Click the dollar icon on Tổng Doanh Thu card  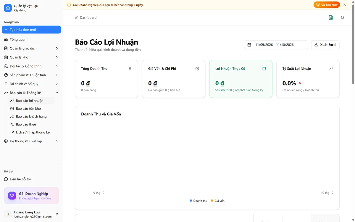130,69
